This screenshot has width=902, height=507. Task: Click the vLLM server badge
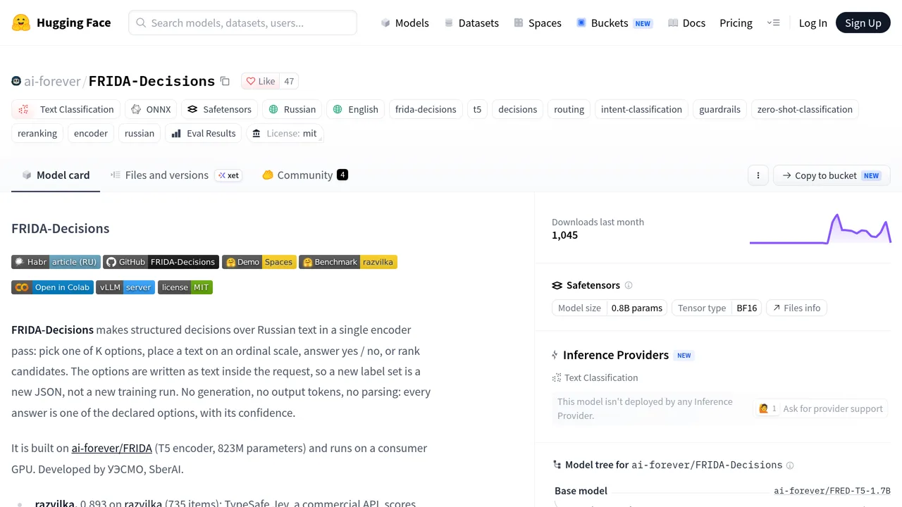(x=125, y=287)
